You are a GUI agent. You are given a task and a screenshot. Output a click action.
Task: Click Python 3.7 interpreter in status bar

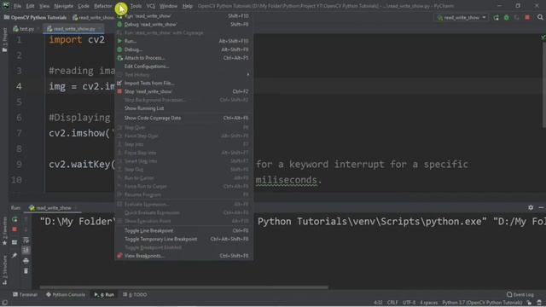pos(482,303)
